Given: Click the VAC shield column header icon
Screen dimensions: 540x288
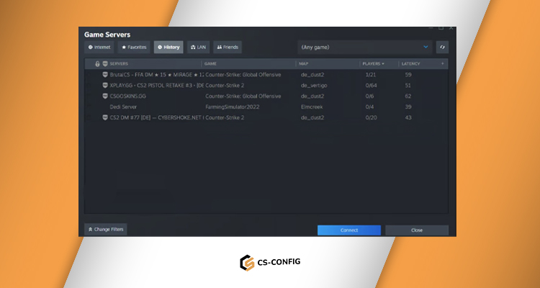Looking at the screenshot, I should [105, 64].
